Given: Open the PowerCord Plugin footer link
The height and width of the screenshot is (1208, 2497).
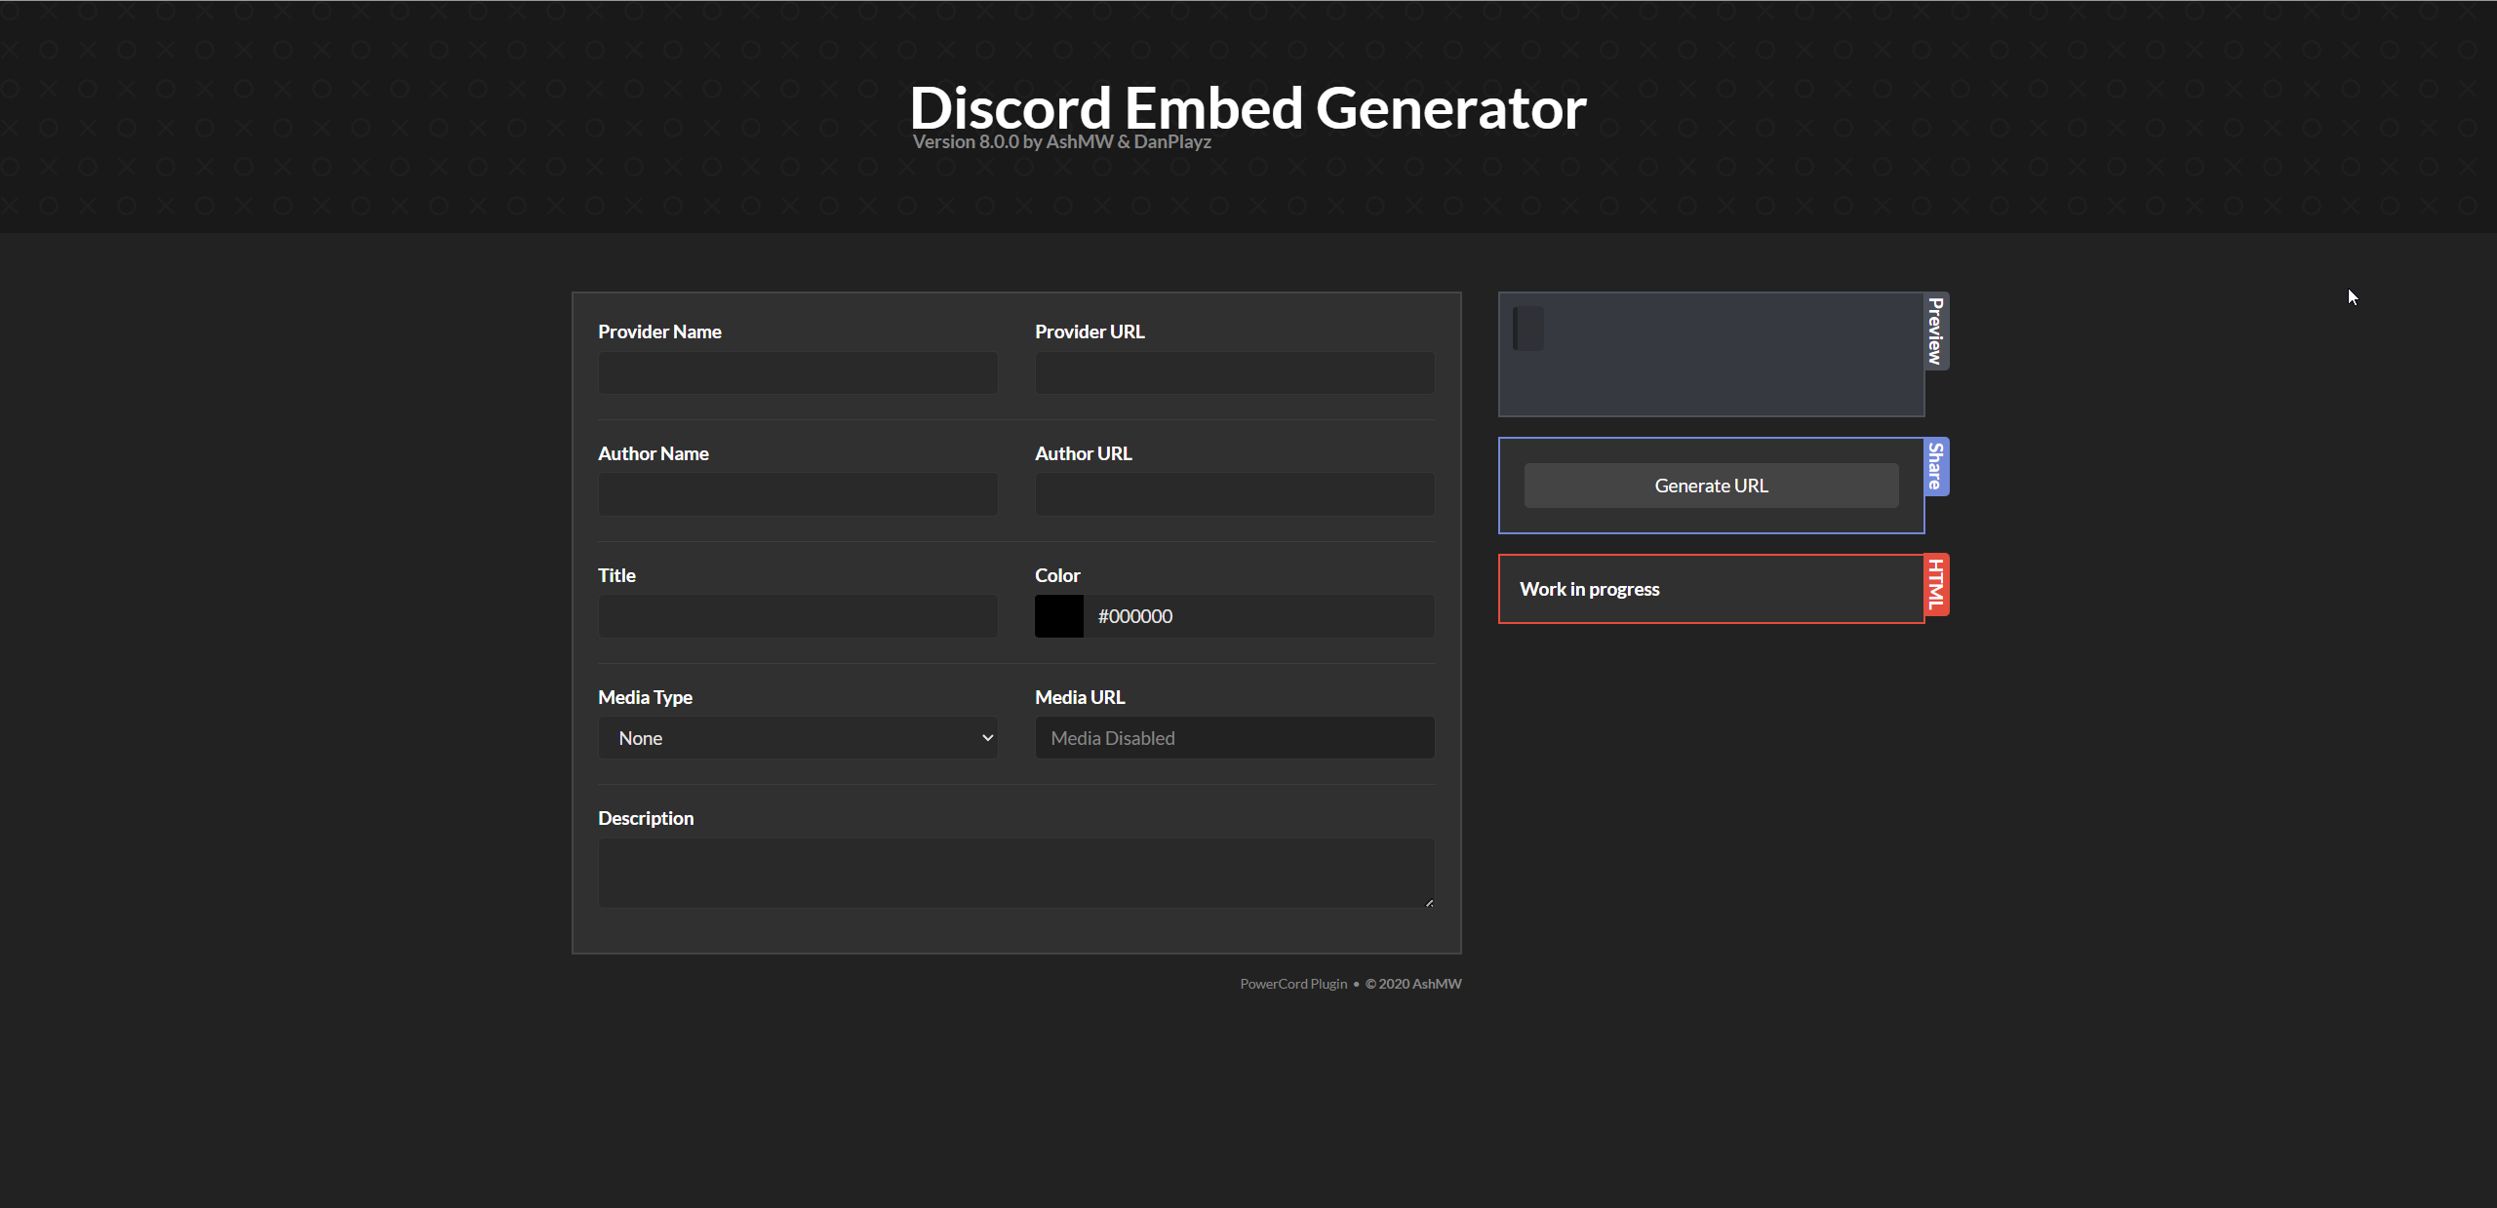Looking at the screenshot, I should tap(1293, 984).
